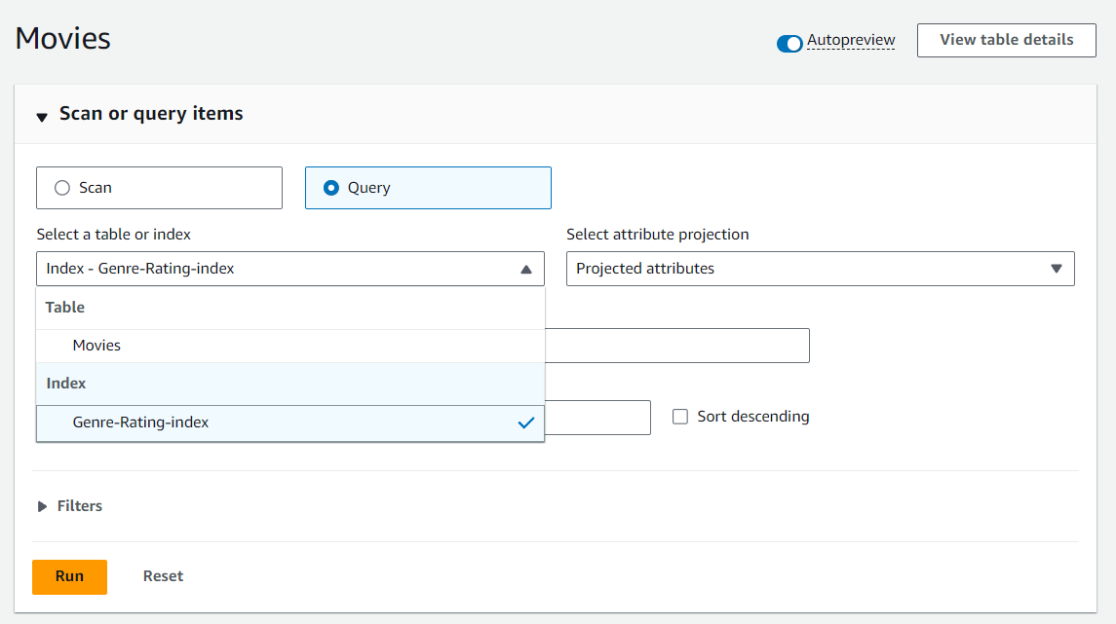The width and height of the screenshot is (1116, 624).
Task: Enable the Sort descending checkbox
Action: click(x=680, y=417)
